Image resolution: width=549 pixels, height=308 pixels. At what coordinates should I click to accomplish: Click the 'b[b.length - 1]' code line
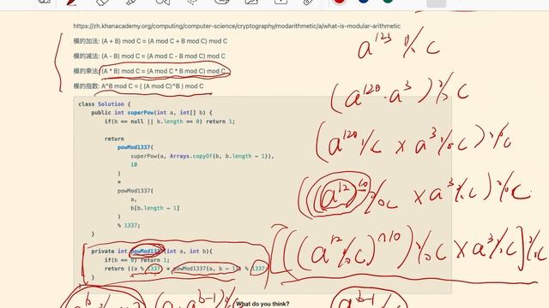[x=154, y=208]
